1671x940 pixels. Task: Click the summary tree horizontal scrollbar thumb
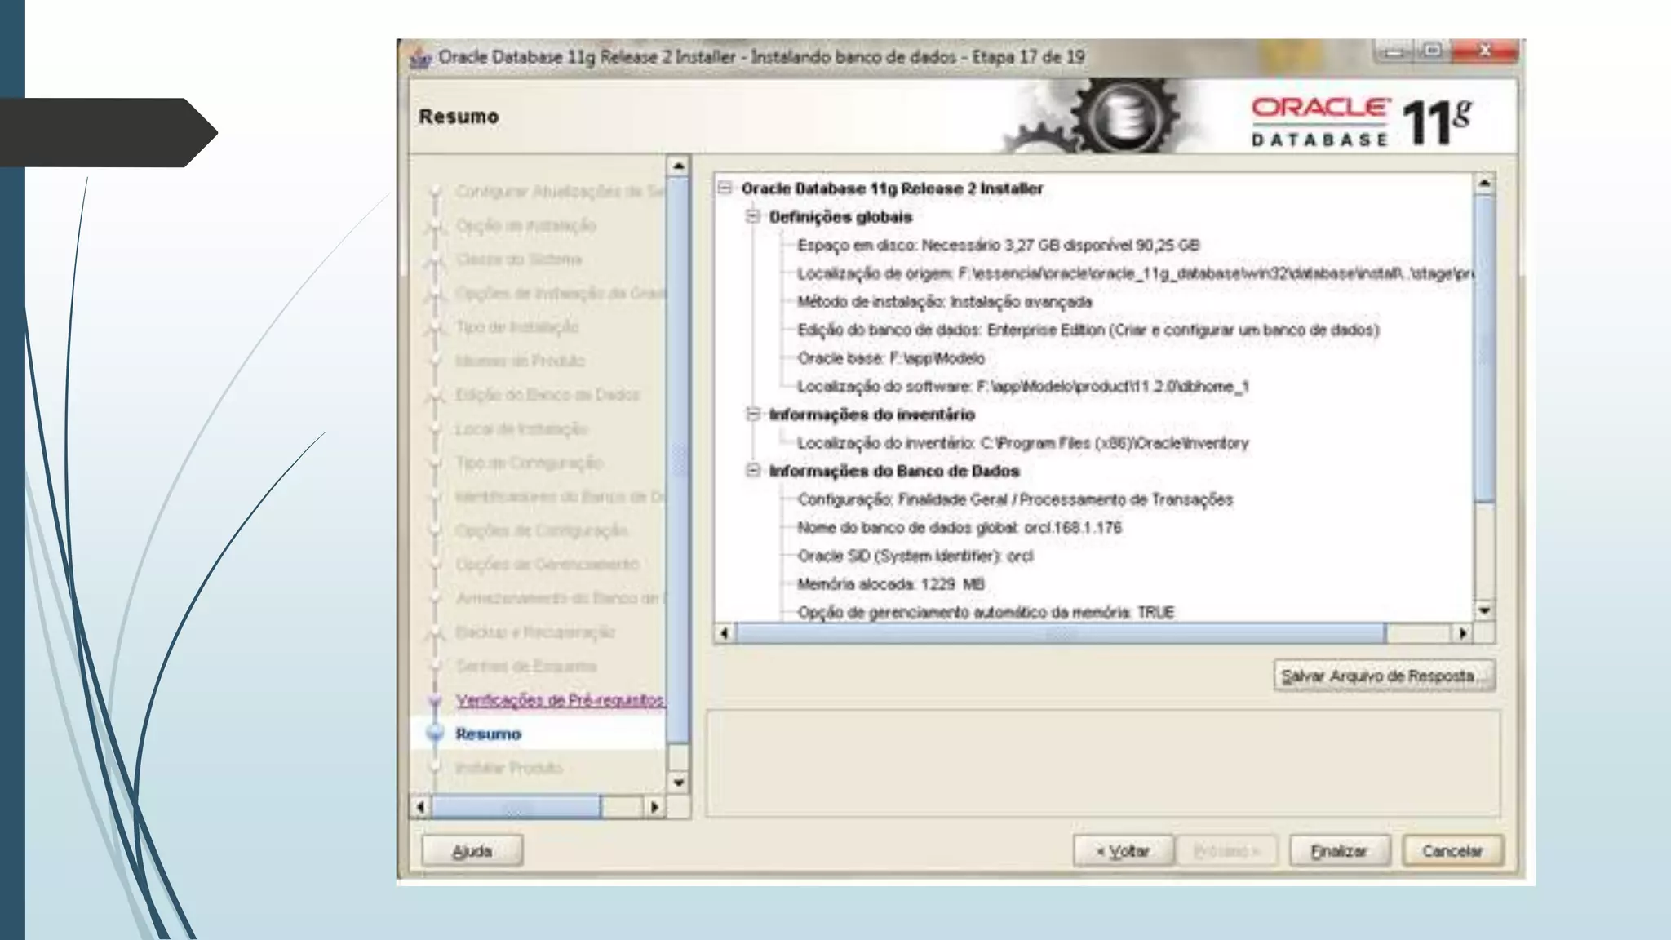click(x=1059, y=633)
